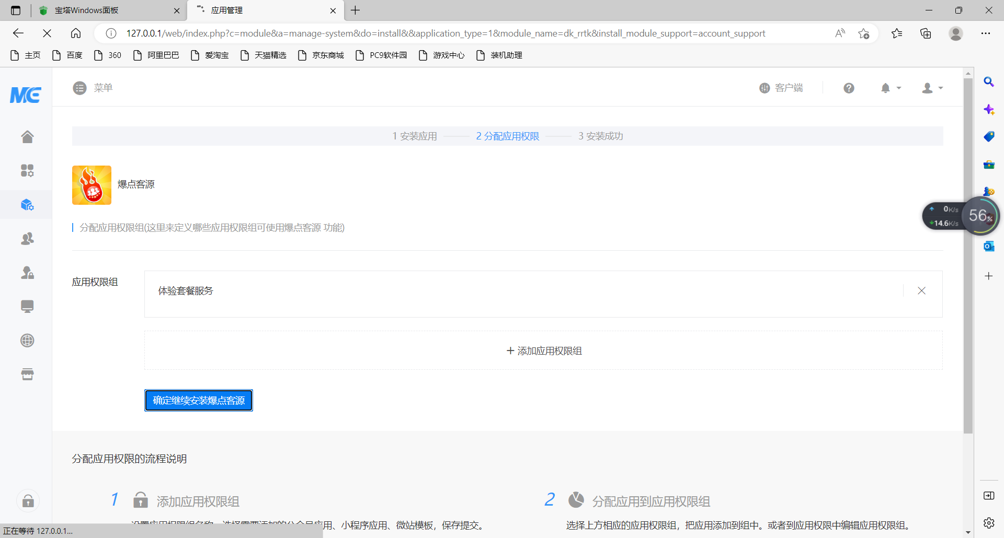Expand the user profile dropdown arrow
Screen dimensions: 1004x538
tap(941, 88)
